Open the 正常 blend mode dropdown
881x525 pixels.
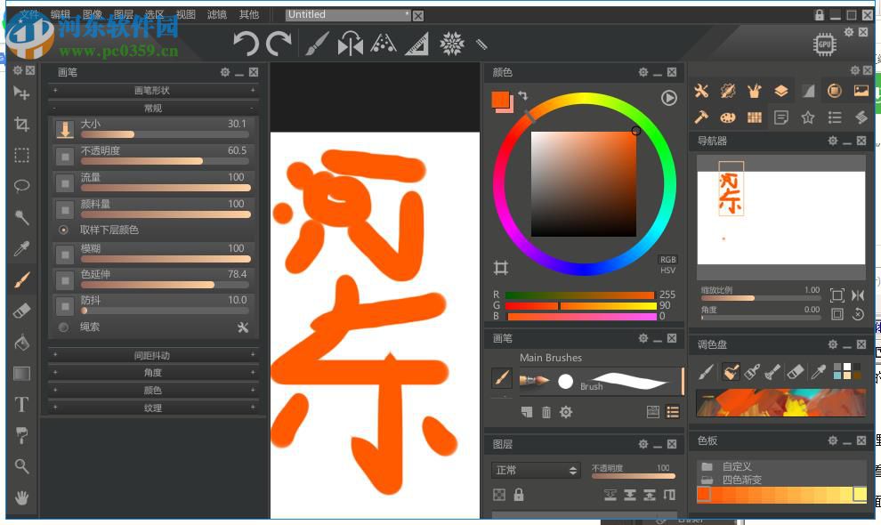coord(535,469)
